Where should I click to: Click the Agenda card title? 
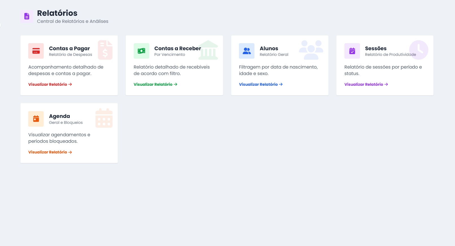point(59,116)
